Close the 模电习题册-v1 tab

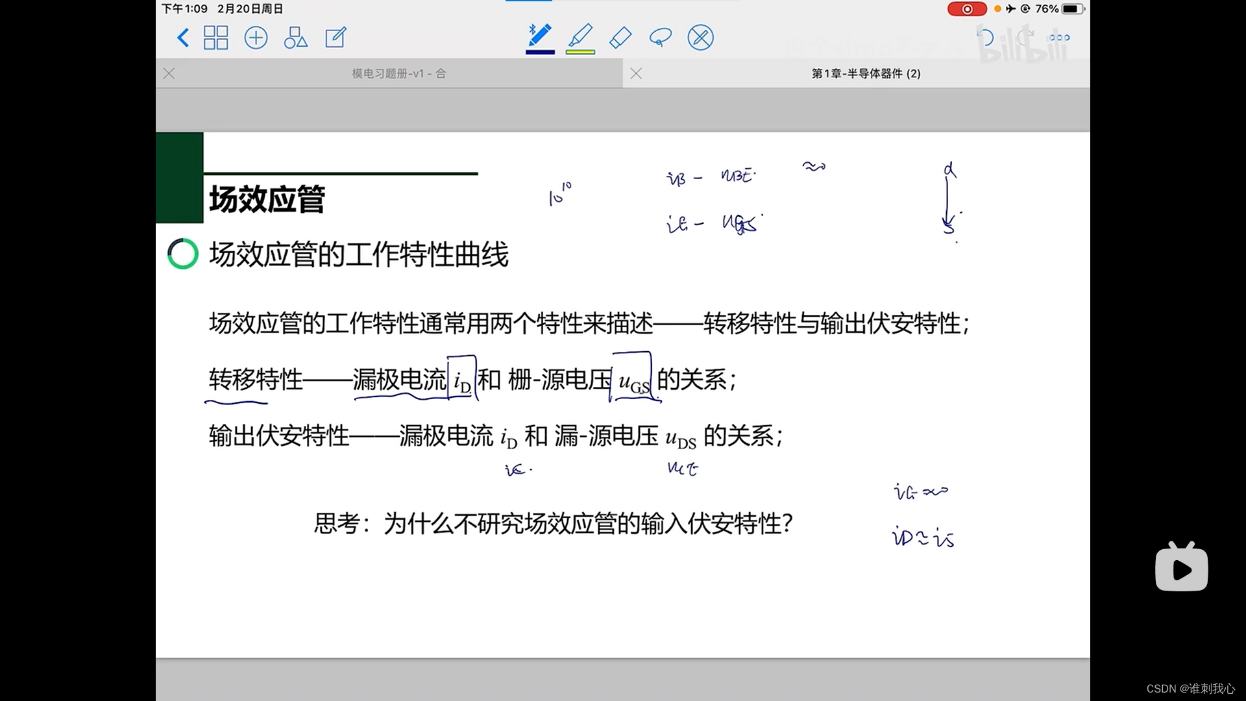(x=169, y=73)
